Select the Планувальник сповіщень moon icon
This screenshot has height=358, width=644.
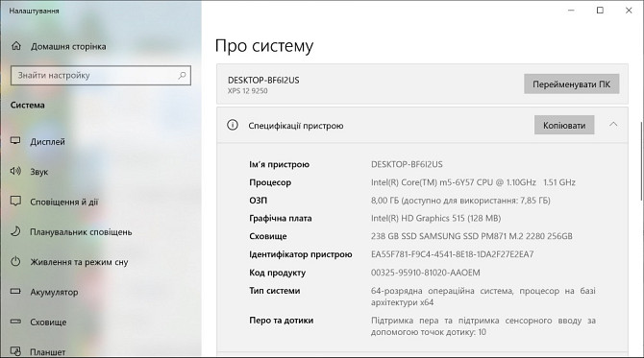15,231
